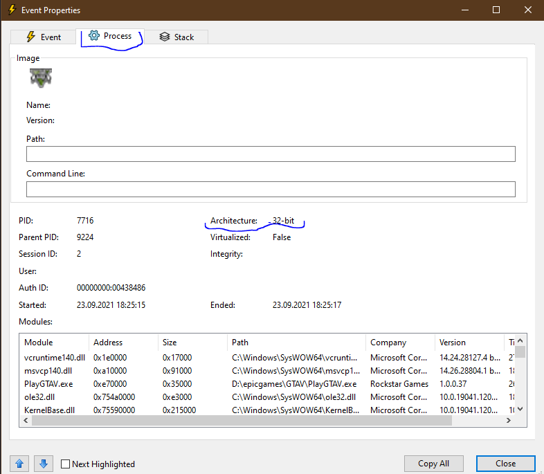Screen dimensions: 544x474
Task: Click the GTA V process image icon
Action: click(x=41, y=78)
